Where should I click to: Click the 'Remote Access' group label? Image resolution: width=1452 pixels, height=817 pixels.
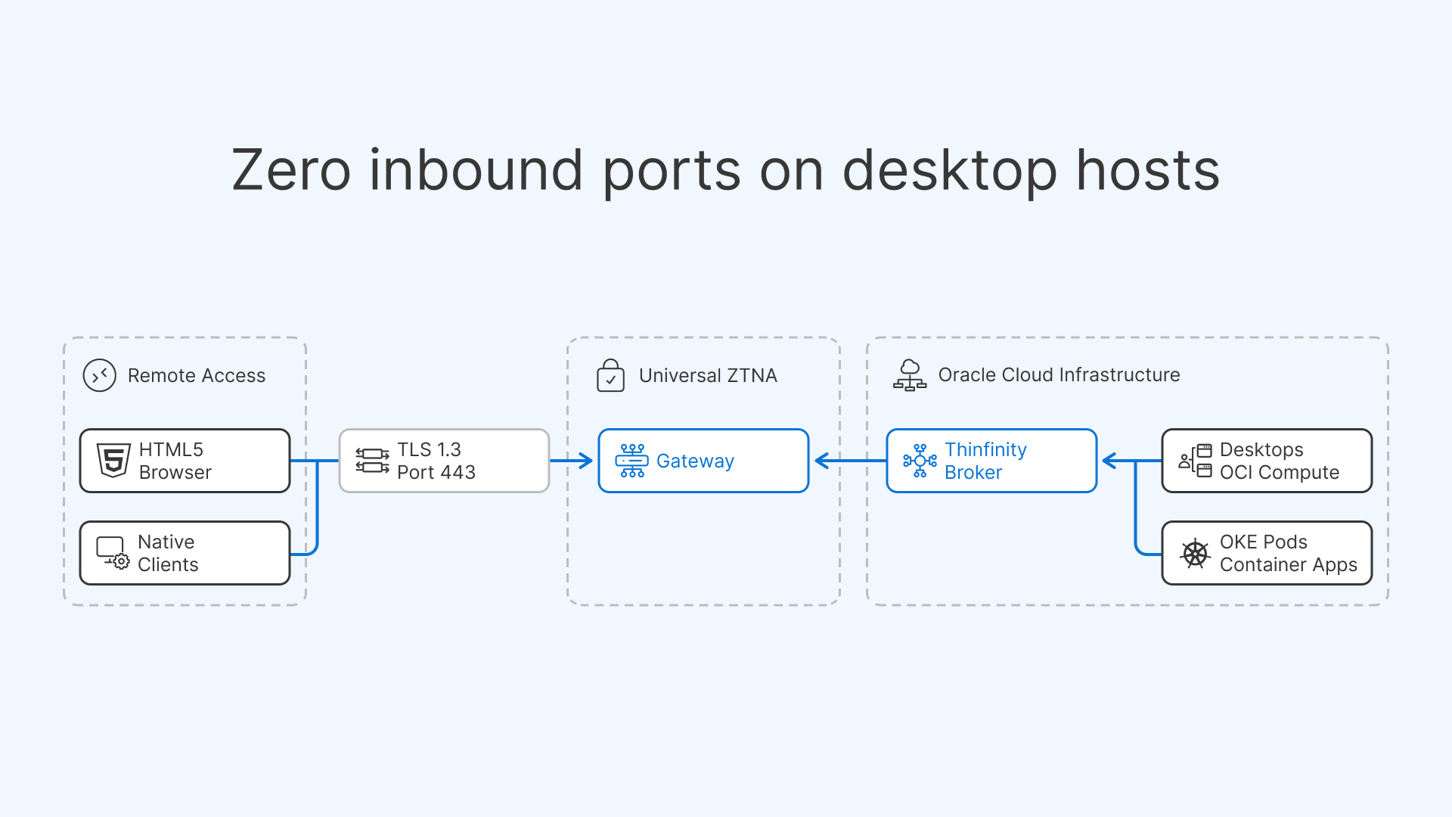click(197, 375)
